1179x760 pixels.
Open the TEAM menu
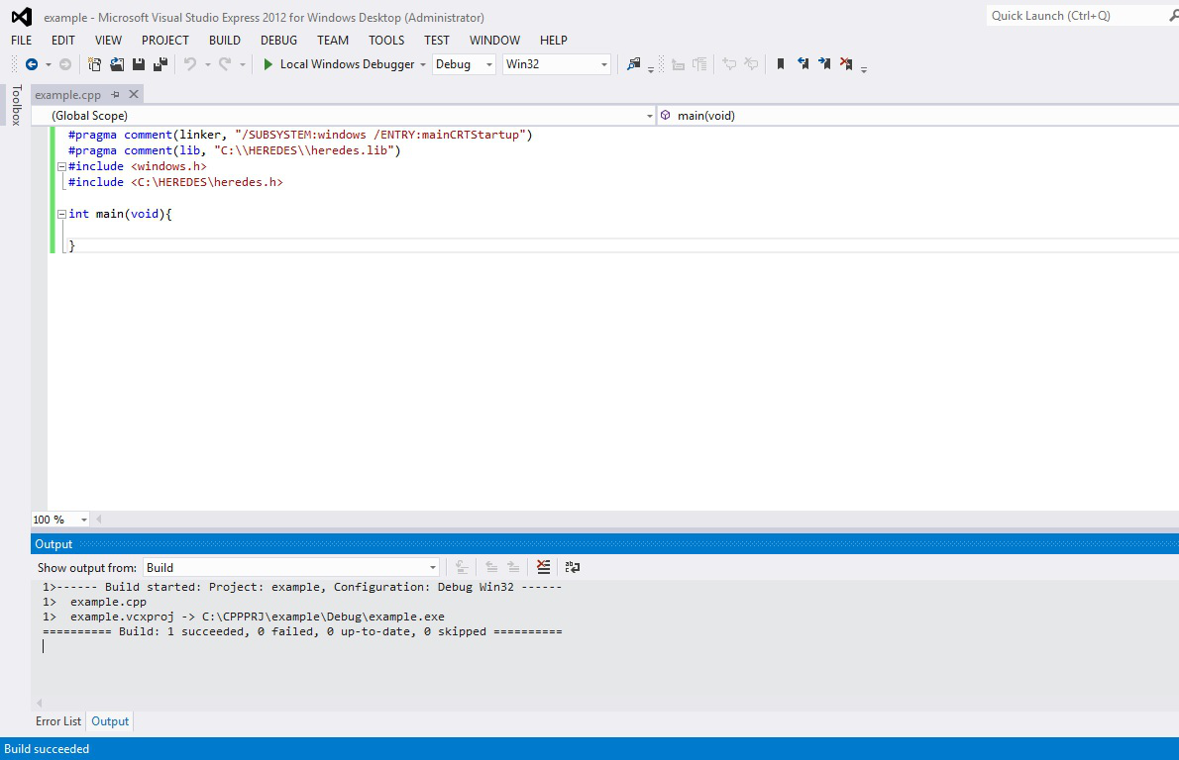[332, 41]
